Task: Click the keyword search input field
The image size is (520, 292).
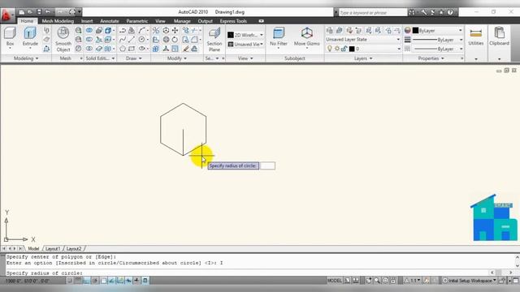Action: [x=372, y=12]
